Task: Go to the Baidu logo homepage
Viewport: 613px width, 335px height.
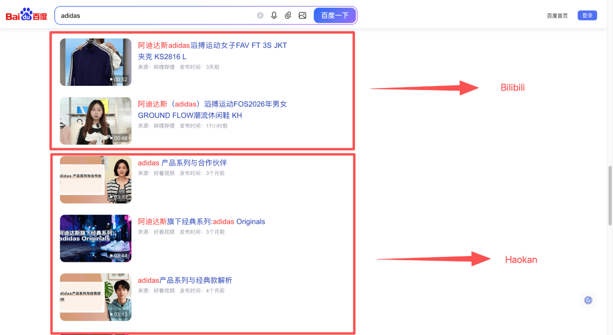Action: click(x=27, y=15)
